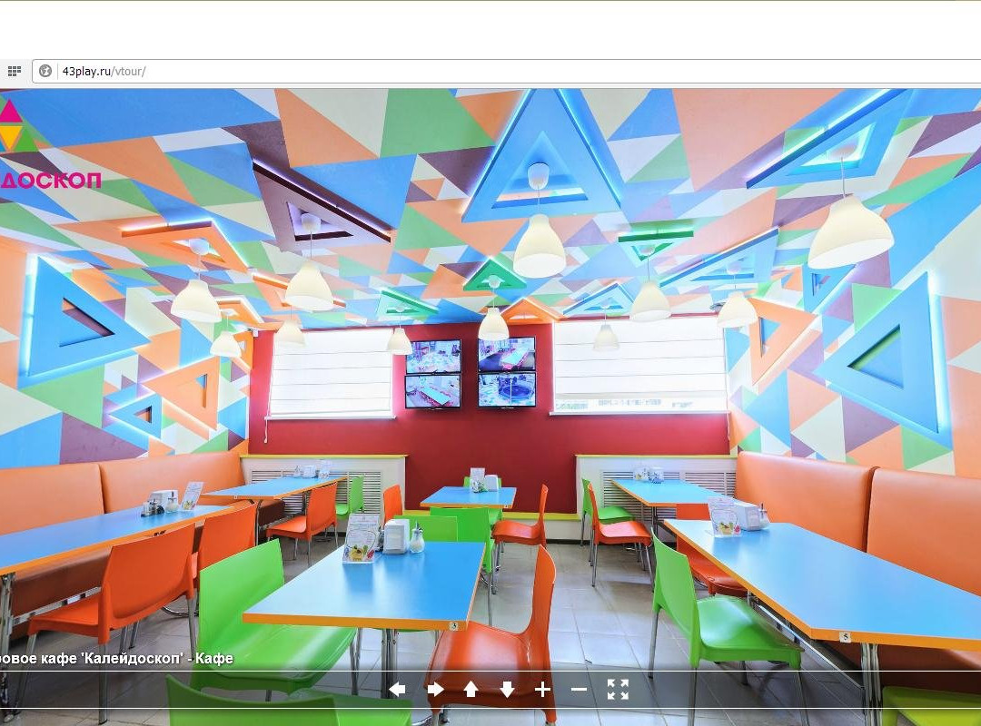This screenshot has height=726, width=981.
Task: Rotate the panorama view left
Action: point(397,690)
